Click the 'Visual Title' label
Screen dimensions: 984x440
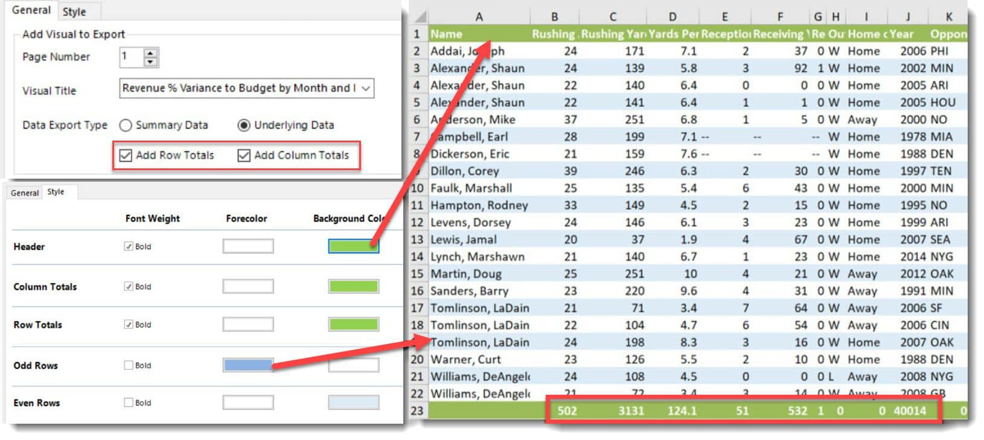click(x=49, y=91)
